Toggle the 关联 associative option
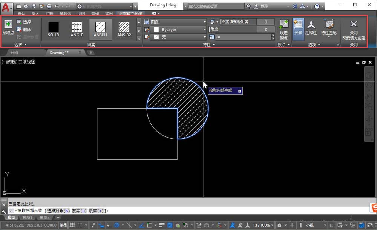 click(298, 28)
